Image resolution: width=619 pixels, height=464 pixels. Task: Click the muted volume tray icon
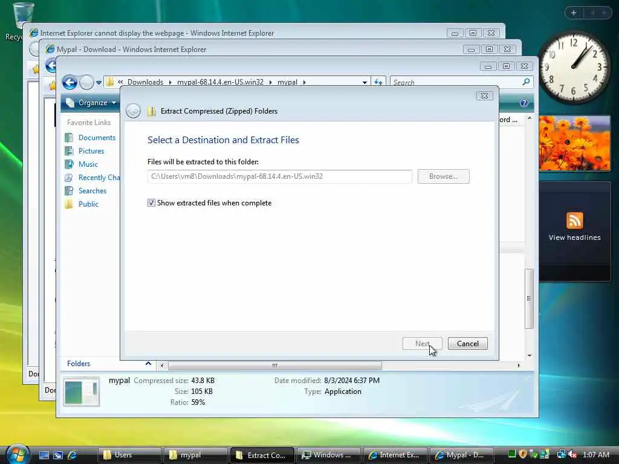[573, 454]
